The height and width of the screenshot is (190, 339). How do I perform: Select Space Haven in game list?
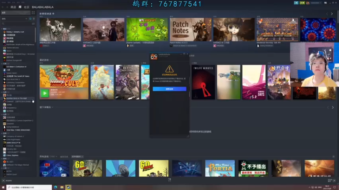(x=11, y=73)
